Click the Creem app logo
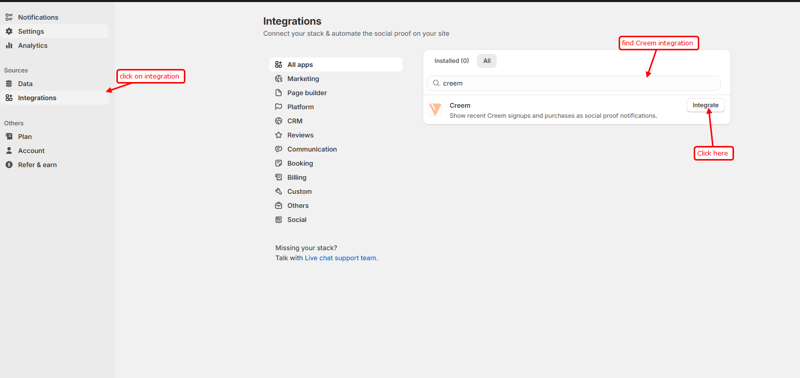Image resolution: width=800 pixels, height=378 pixels. (x=435, y=109)
